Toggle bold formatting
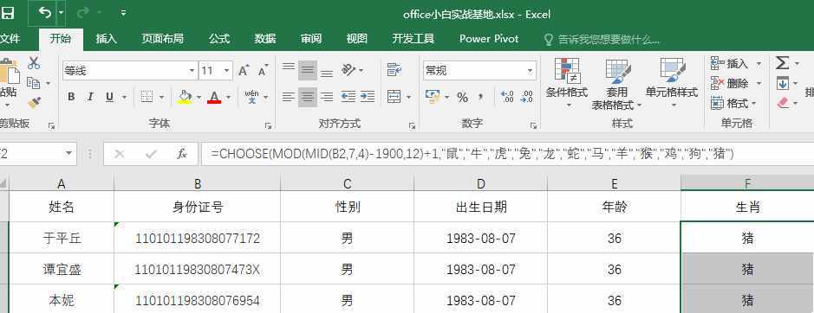The image size is (814, 313). pos(71,97)
